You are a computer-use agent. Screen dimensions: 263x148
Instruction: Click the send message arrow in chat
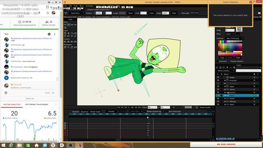coord(53,92)
